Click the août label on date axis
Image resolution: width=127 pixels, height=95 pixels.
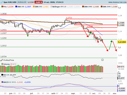pyautogui.click(x=53, y=93)
